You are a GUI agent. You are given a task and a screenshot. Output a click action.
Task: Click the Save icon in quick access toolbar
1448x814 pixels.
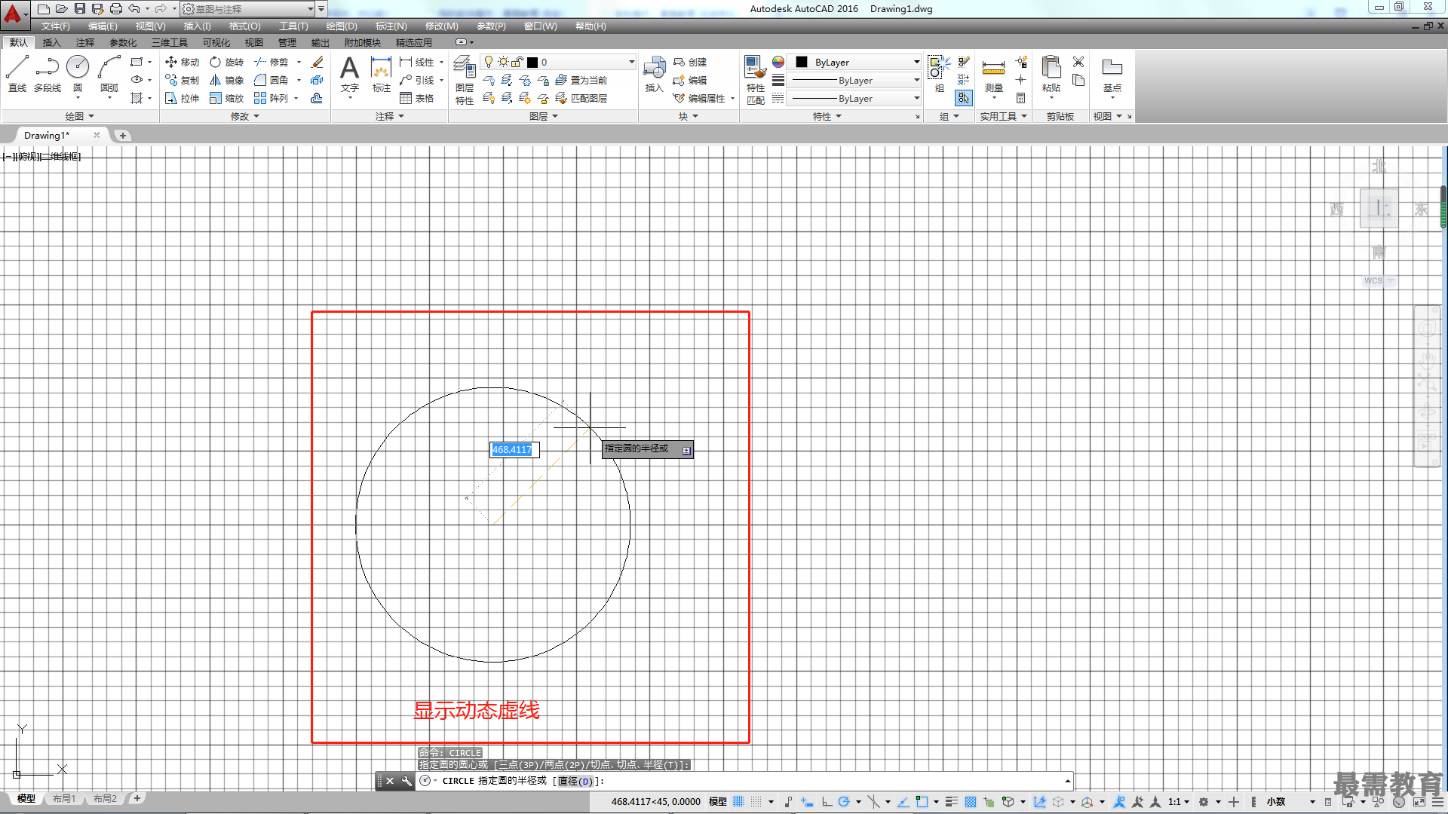[x=79, y=8]
